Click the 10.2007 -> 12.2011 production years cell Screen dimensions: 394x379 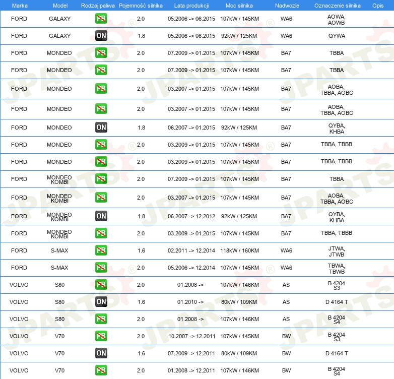click(192, 336)
